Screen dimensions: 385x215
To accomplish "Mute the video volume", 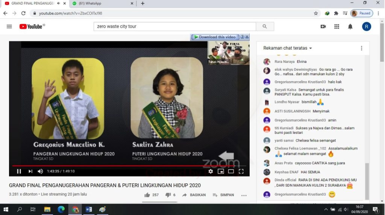I will (x=40, y=171).
